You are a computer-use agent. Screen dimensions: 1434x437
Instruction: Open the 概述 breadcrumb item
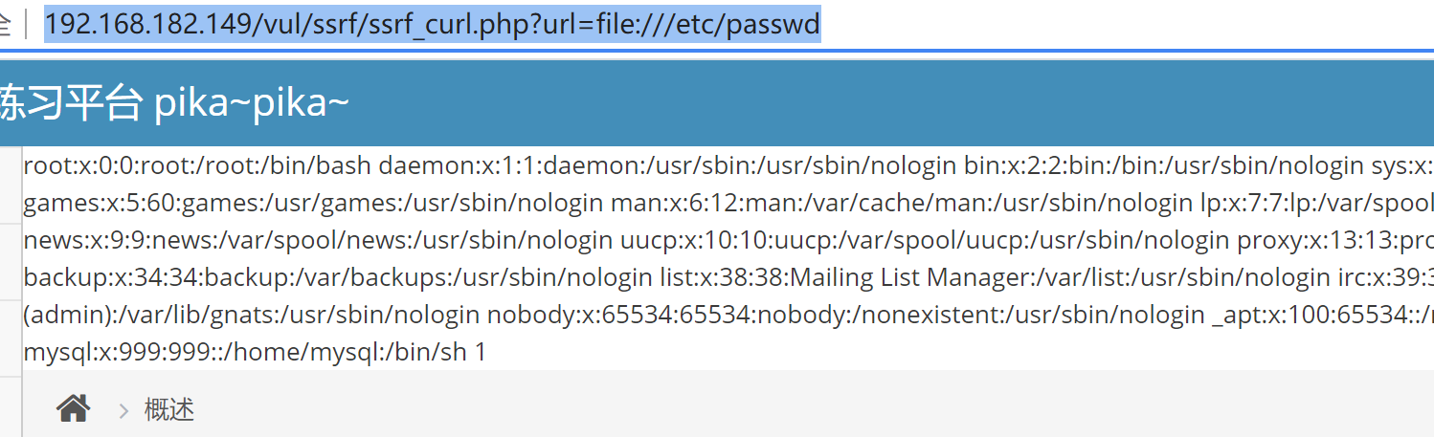(169, 410)
